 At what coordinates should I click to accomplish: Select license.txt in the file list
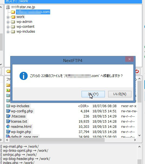coord(19,121)
